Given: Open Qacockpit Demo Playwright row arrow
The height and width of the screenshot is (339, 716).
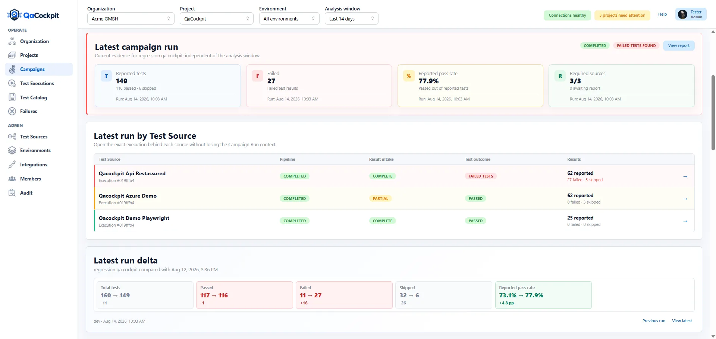Looking at the screenshot, I should coord(685,221).
